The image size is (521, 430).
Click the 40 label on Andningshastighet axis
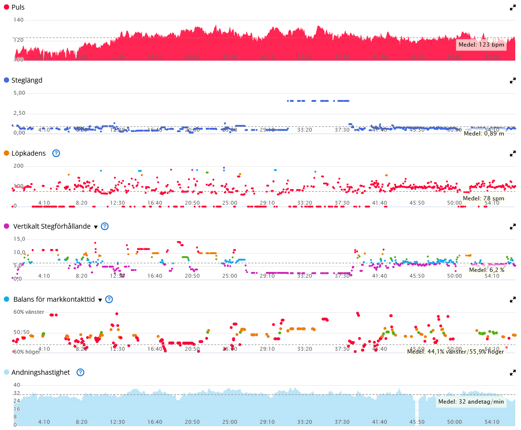17,385
